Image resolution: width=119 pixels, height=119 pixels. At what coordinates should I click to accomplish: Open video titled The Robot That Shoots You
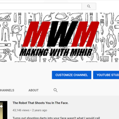pos(41,103)
